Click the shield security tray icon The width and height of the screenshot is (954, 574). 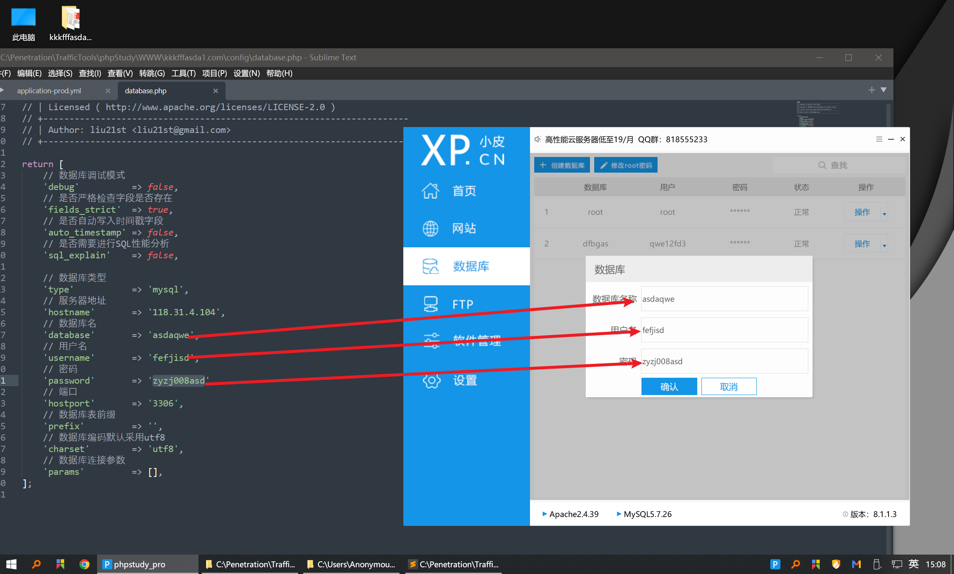click(x=836, y=564)
